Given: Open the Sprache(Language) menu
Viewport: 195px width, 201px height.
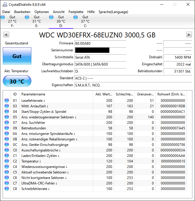Looking at the screenshot, I should pos(113,12).
